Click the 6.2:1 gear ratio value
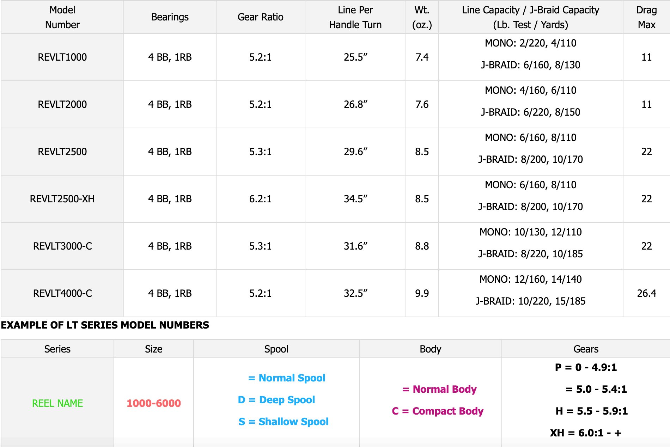670x447 pixels. pos(261,199)
